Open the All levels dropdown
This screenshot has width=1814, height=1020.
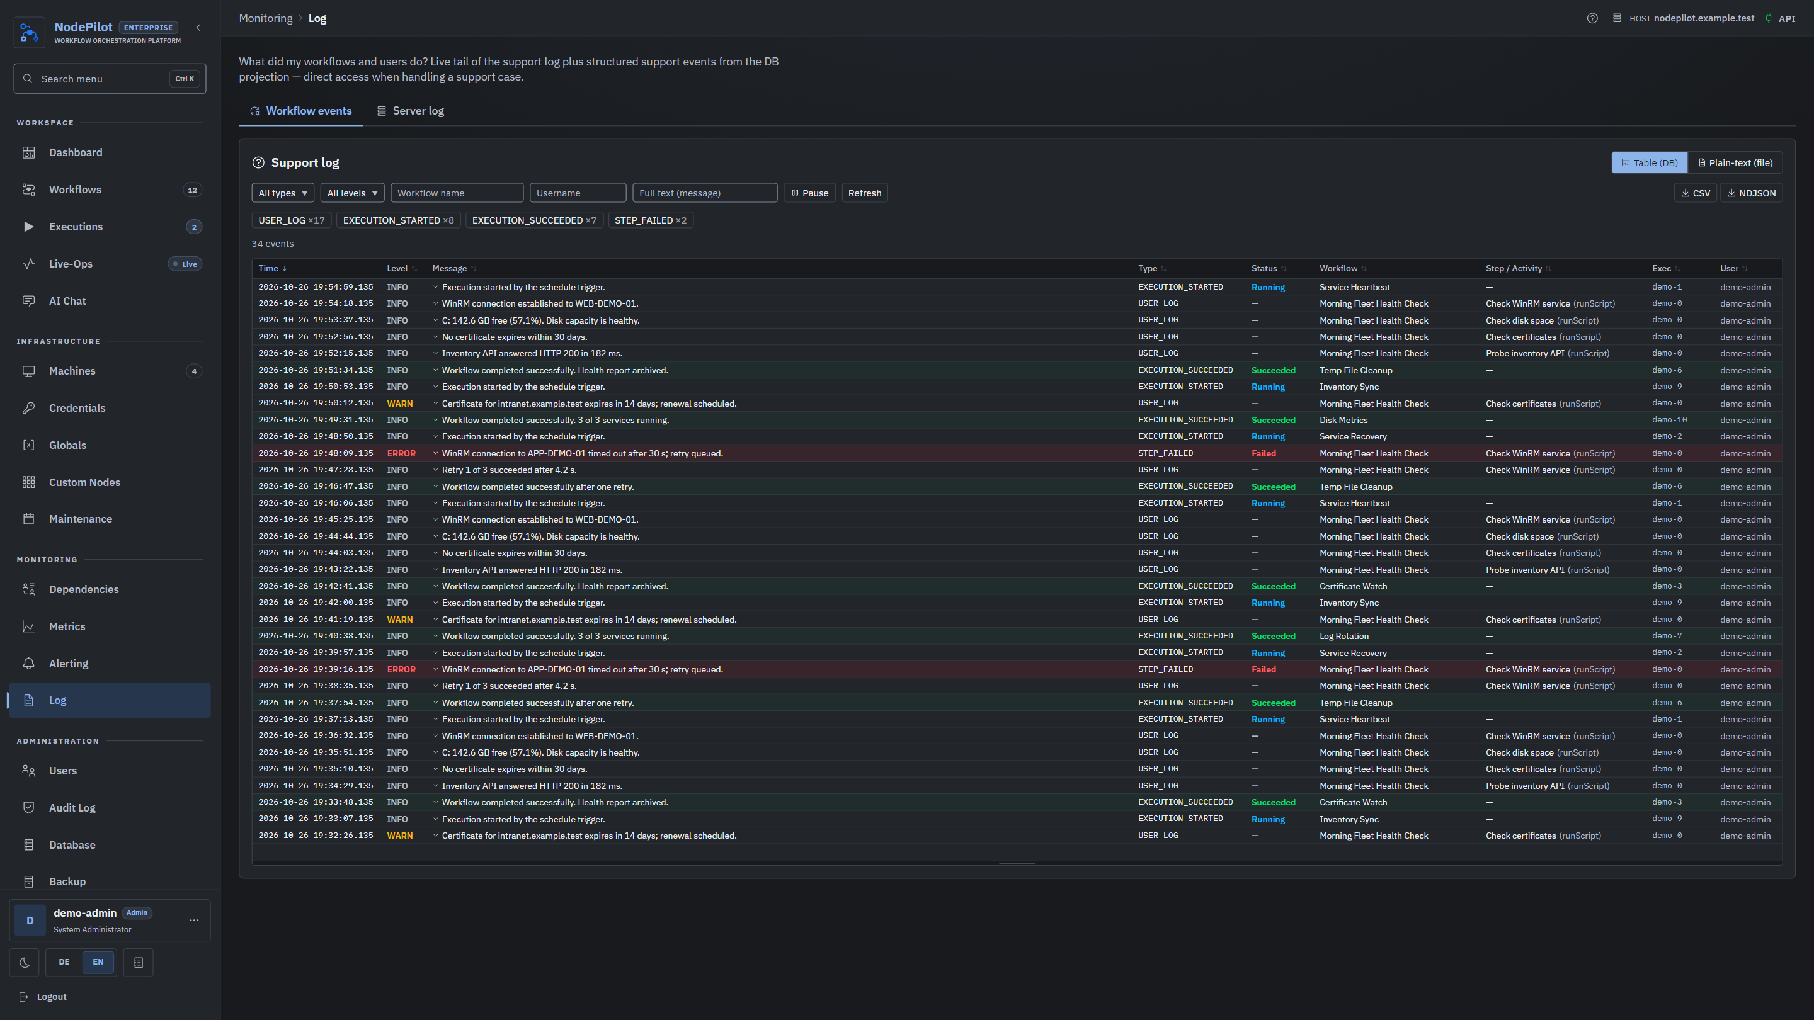pyautogui.click(x=352, y=193)
